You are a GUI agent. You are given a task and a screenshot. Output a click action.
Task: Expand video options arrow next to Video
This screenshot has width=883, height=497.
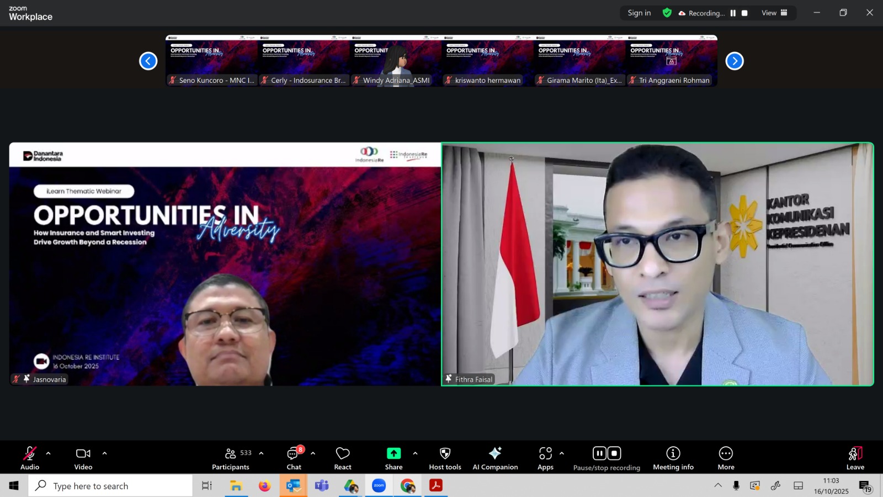[104, 453]
